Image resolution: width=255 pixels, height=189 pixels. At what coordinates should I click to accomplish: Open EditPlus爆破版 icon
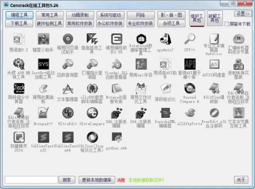click(x=214, y=88)
